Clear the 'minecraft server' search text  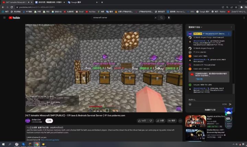coord(155,18)
